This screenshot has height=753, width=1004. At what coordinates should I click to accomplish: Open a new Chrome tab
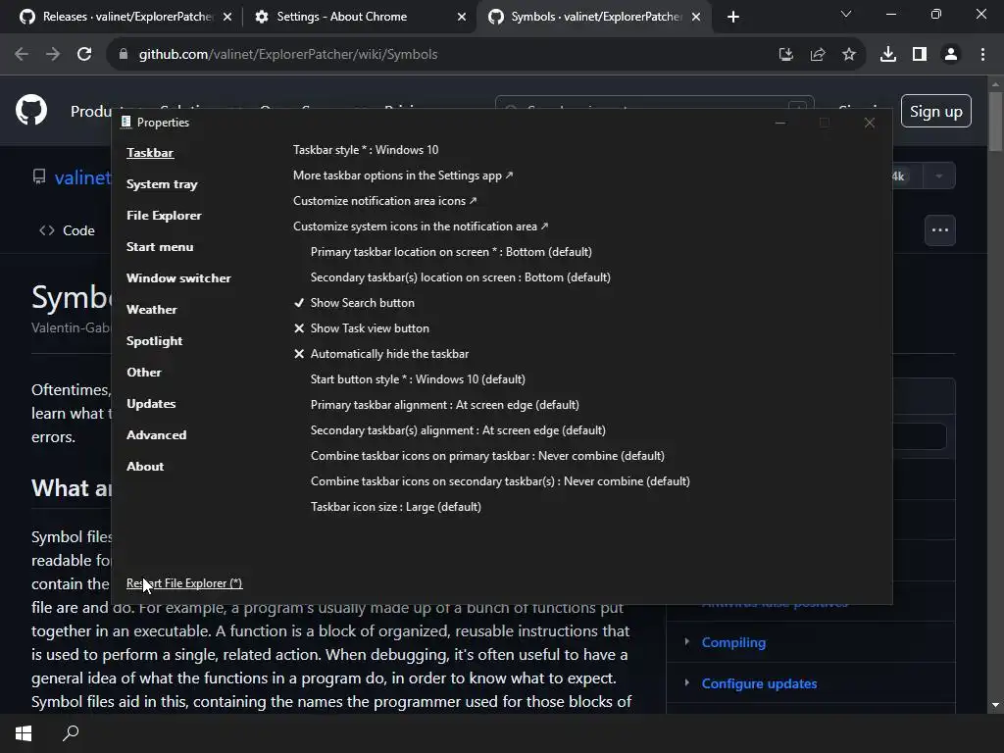pyautogui.click(x=733, y=17)
